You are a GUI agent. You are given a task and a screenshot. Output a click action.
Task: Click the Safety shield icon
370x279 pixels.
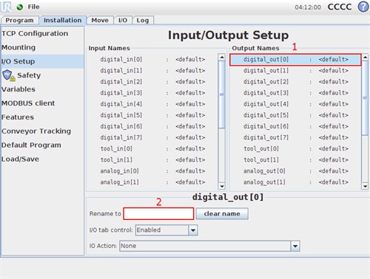point(7,75)
